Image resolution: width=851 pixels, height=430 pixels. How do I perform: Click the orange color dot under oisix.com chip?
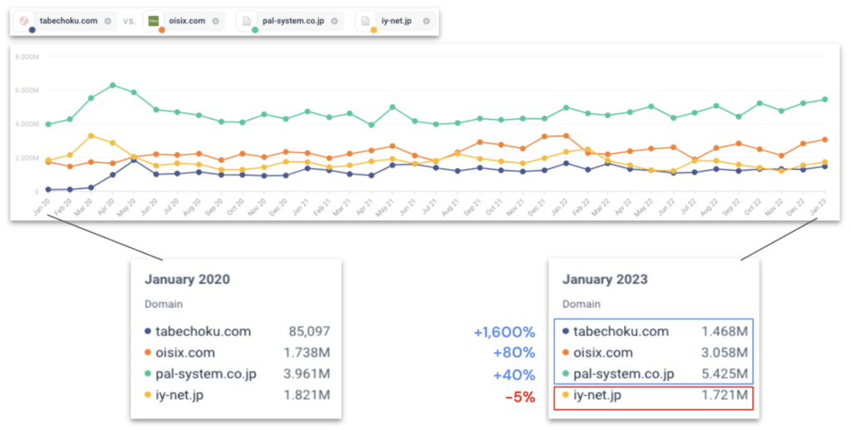click(161, 31)
